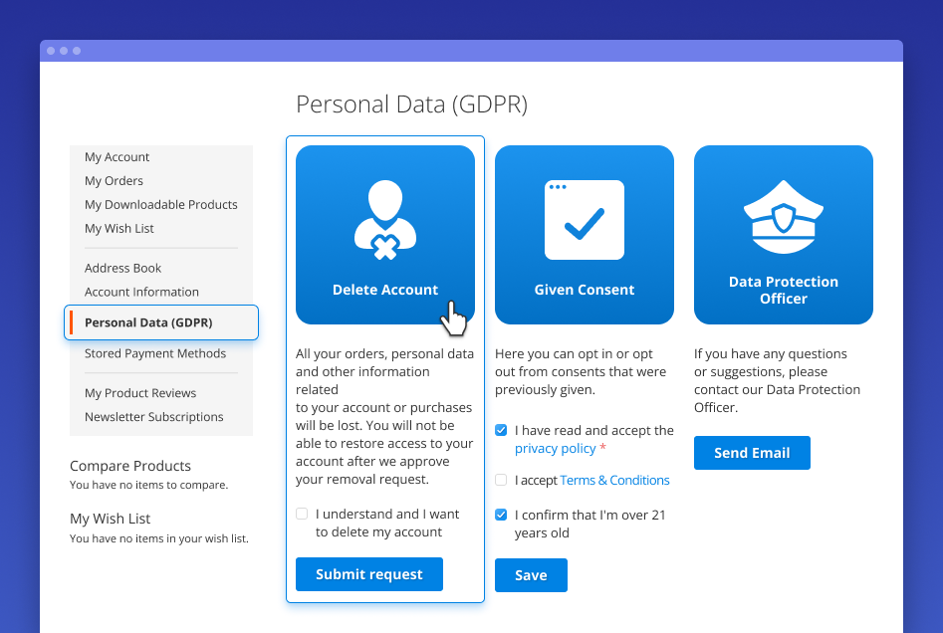Select My Account in the sidebar
This screenshot has width=943, height=633.
tap(117, 156)
